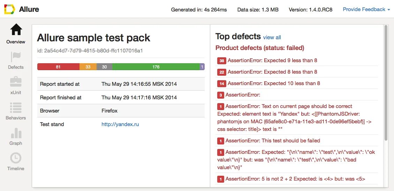Open the http://yandex.ru test stand link
This screenshot has height=191, width=394.
click(120, 124)
